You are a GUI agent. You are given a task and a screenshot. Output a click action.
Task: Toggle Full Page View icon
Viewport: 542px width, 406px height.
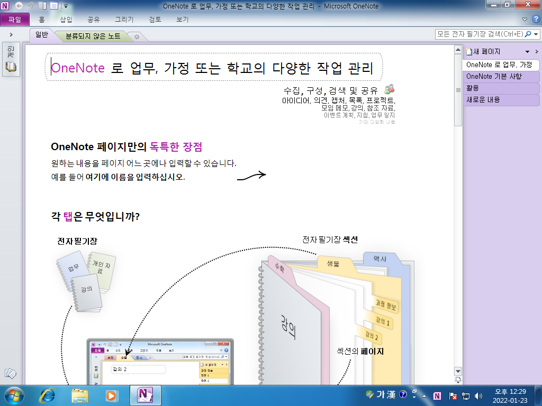54,6
